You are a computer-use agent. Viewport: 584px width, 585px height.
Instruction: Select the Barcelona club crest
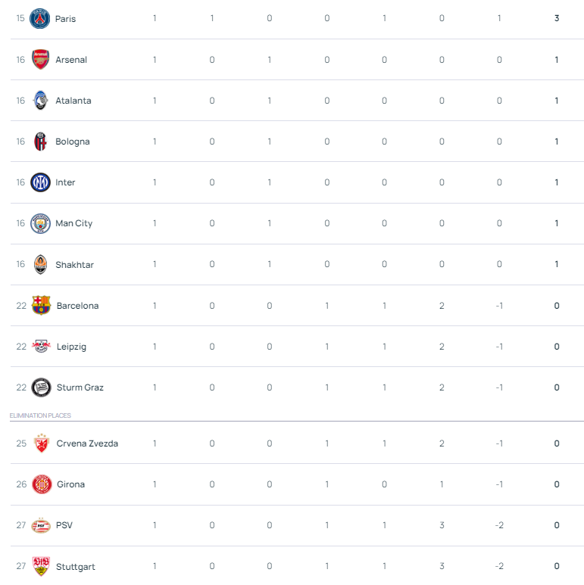tap(41, 305)
